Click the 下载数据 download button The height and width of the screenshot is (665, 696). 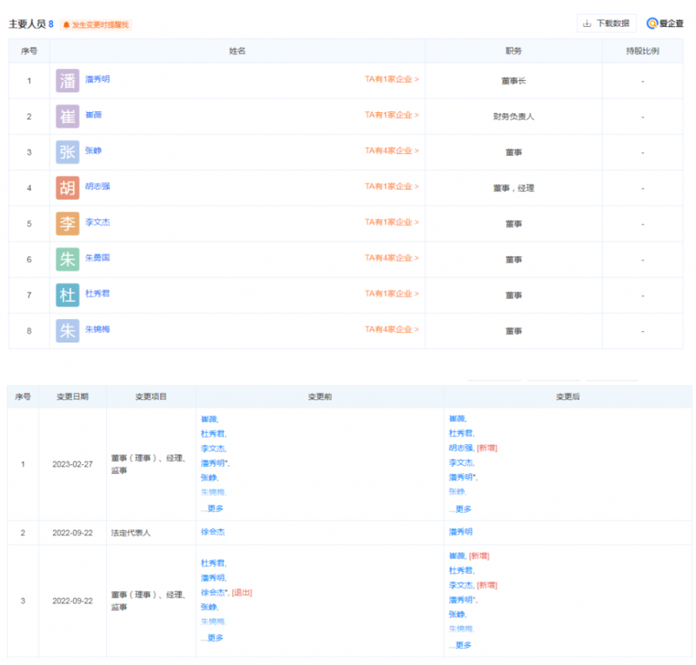point(606,23)
